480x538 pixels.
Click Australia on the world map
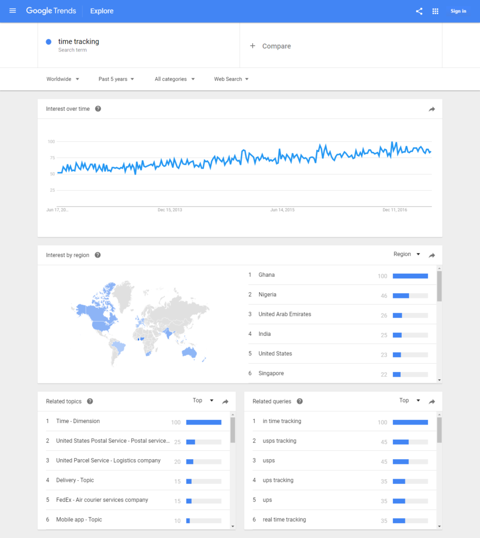point(189,352)
